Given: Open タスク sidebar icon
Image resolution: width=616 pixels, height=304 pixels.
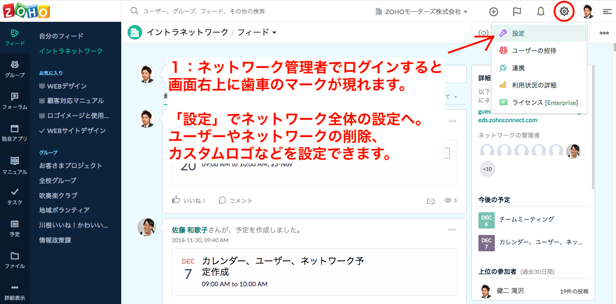Looking at the screenshot, I should [x=15, y=196].
